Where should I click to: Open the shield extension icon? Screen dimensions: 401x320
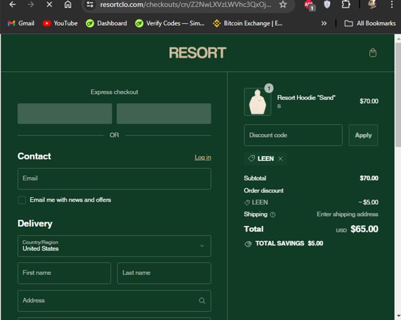point(327,4)
